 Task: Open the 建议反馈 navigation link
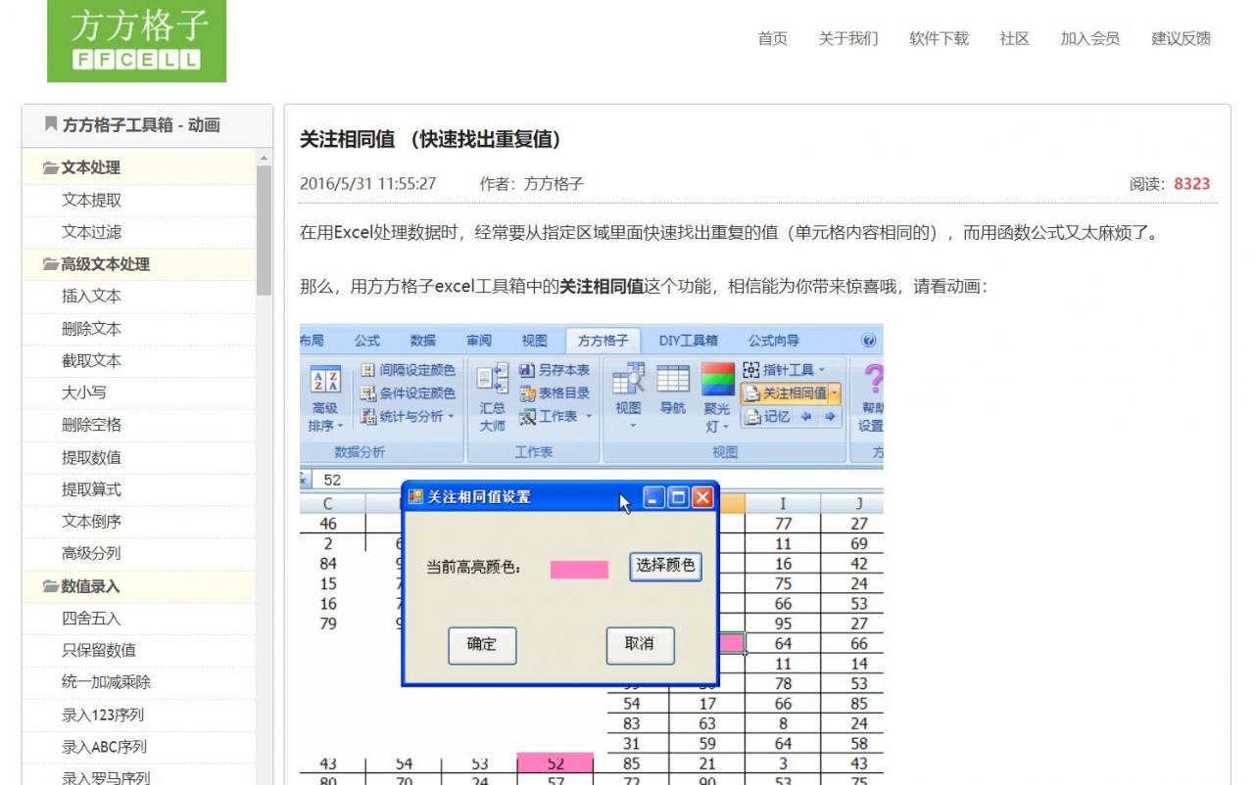pyautogui.click(x=1181, y=38)
